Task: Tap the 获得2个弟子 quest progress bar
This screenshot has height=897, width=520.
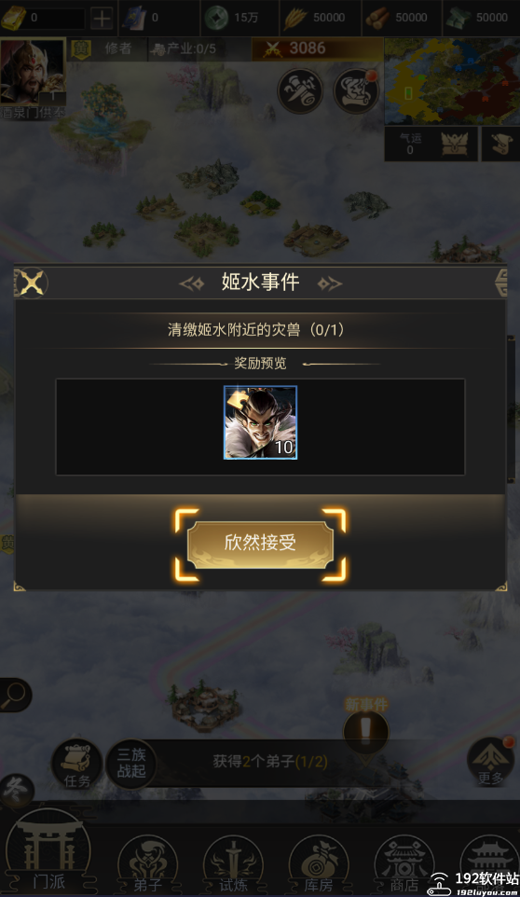Action: point(269,762)
